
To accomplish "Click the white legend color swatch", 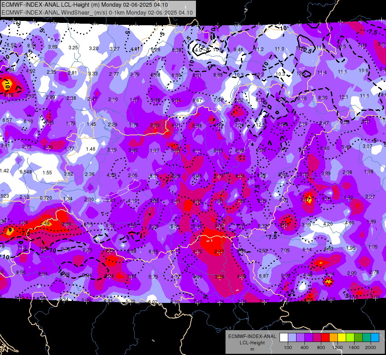I will pyautogui.click(x=284, y=338).
